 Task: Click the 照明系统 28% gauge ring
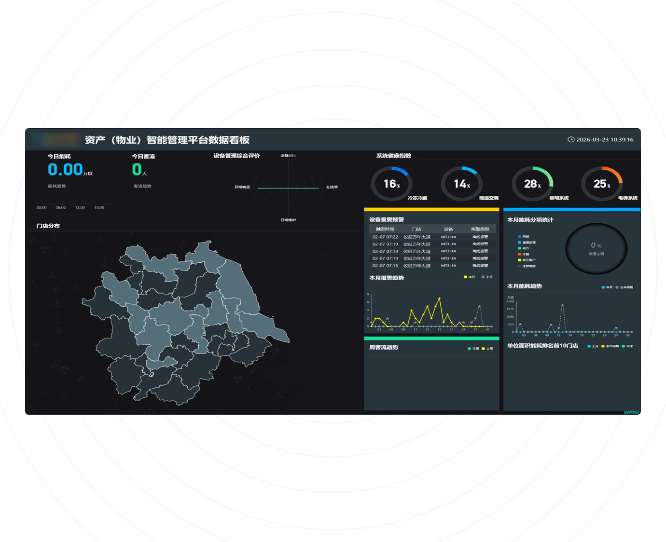tap(532, 184)
